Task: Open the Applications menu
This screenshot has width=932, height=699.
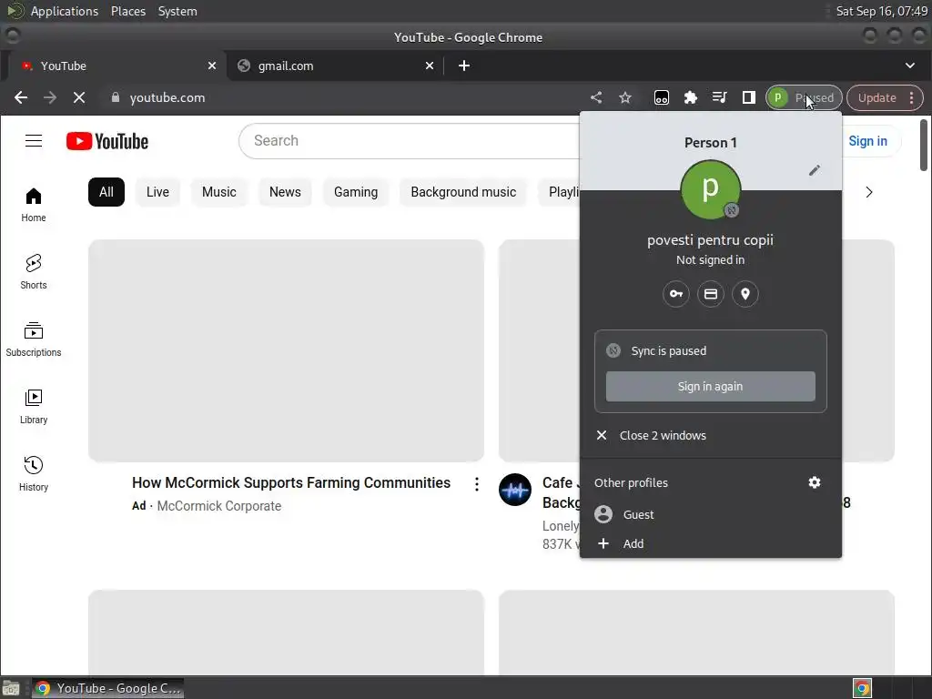Action: click(x=65, y=11)
